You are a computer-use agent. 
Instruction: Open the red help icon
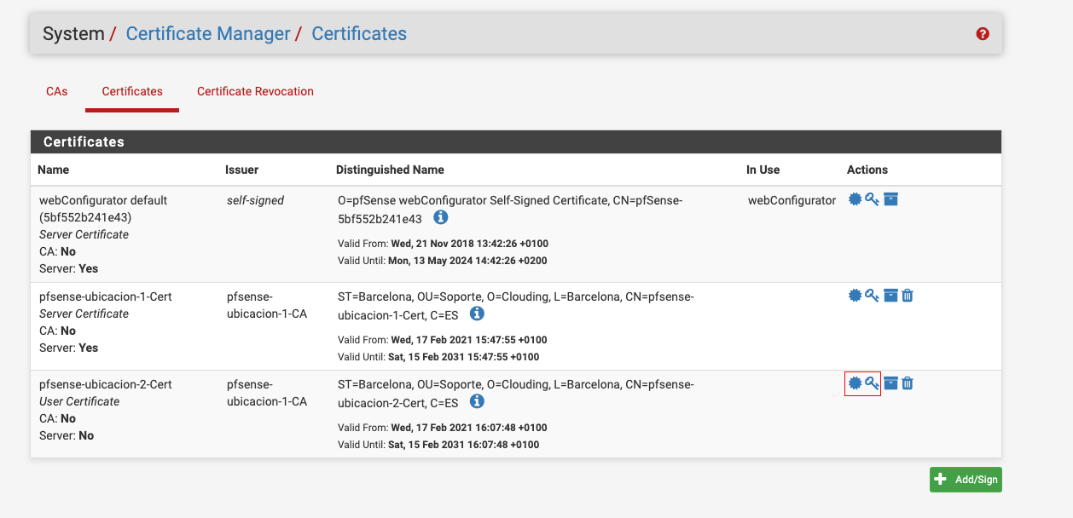click(x=983, y=34)
